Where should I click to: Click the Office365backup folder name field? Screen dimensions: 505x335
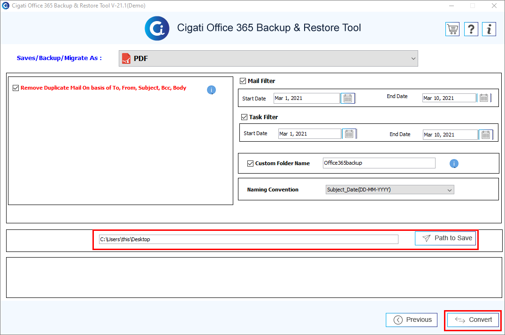[379, 163]
